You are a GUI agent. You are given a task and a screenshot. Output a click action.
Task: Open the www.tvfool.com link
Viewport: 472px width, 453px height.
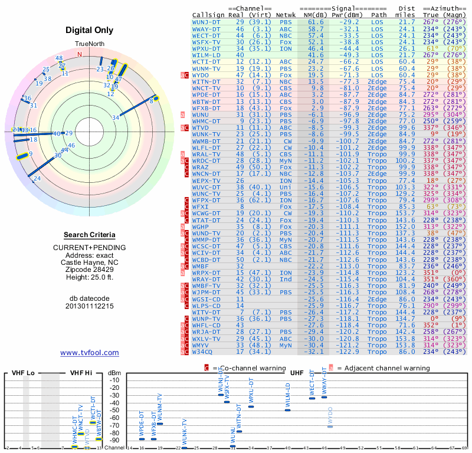[x=90, y=353]
